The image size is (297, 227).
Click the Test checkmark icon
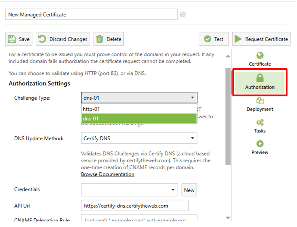[207, 39]
